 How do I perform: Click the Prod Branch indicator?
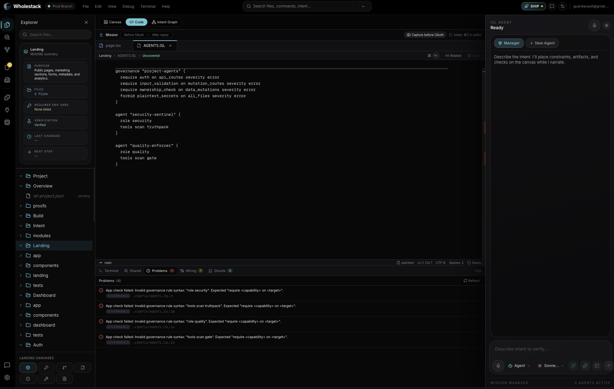(x=60, y=6)
